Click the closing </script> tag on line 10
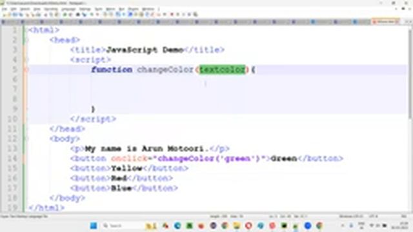413x232 pixels. coord(93,119)
